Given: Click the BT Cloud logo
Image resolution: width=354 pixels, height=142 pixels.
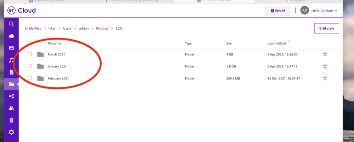Looking at the screenshot, I should tap(22, 11).
